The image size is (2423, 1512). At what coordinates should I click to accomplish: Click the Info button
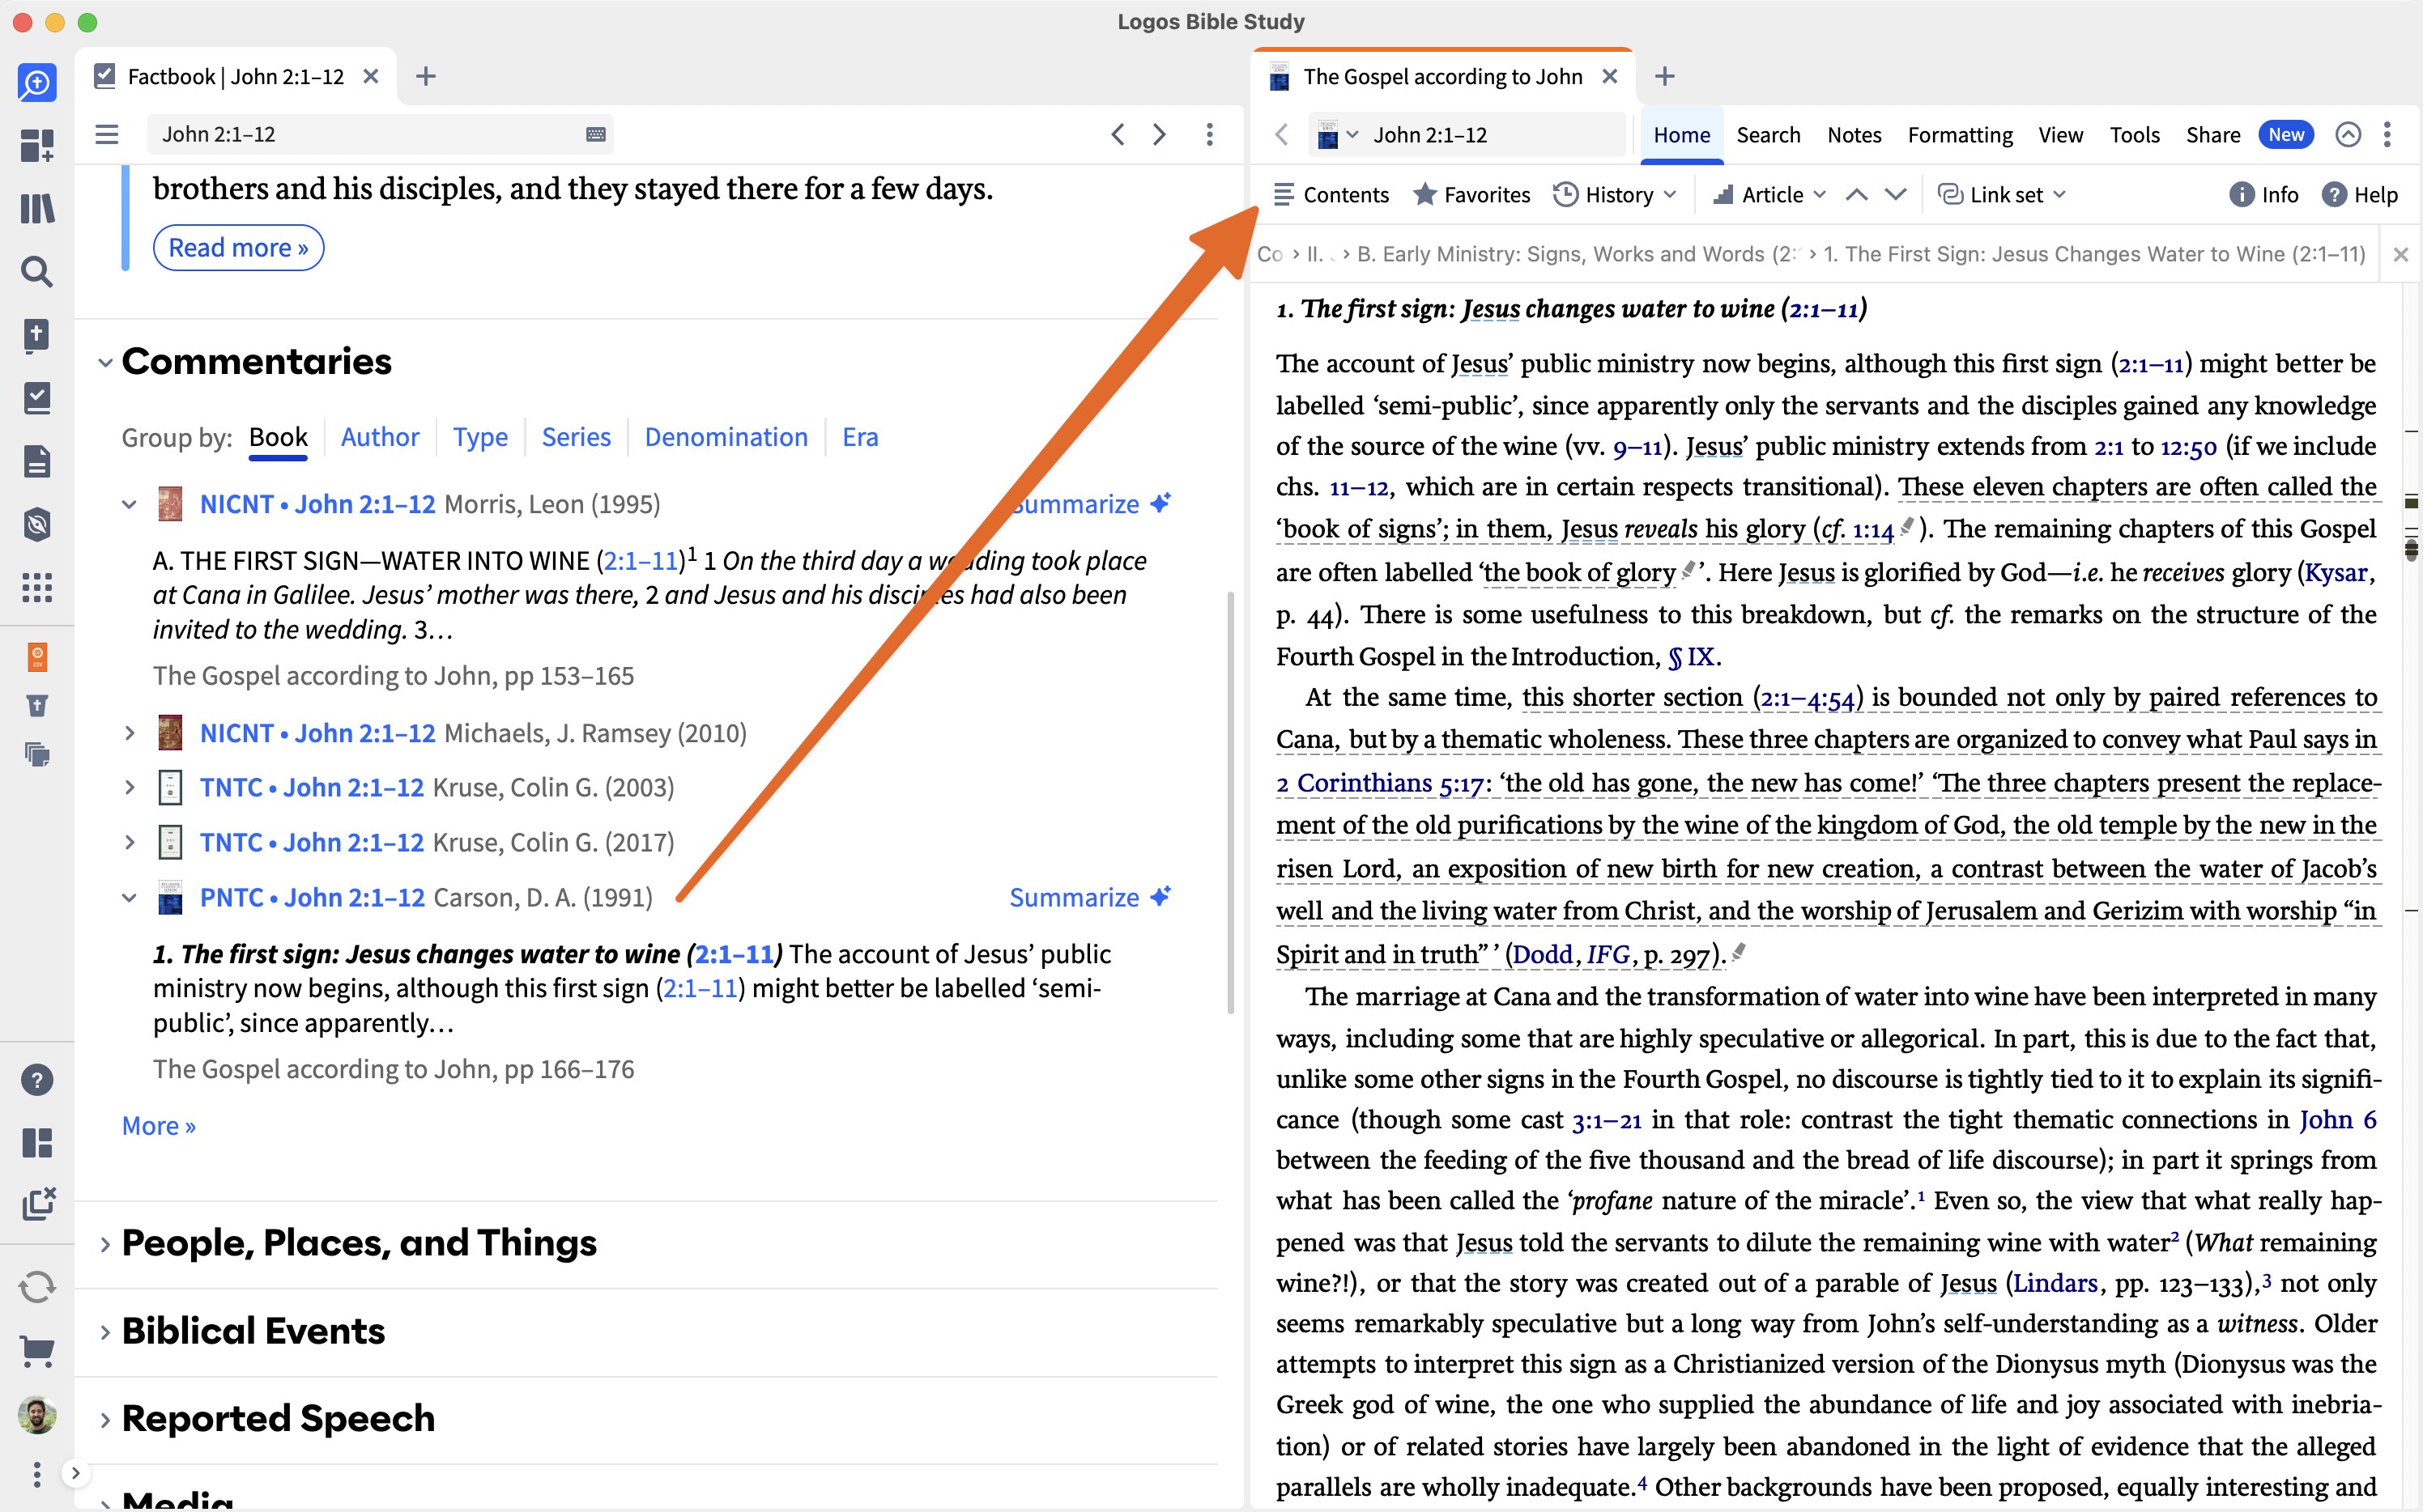coord(2264,195)
